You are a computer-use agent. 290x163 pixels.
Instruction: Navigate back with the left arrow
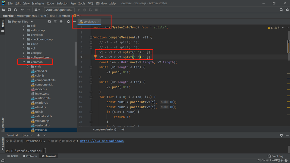[23, 10]
